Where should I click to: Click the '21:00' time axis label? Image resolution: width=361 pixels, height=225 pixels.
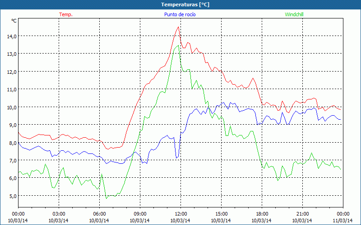point(302,214)
